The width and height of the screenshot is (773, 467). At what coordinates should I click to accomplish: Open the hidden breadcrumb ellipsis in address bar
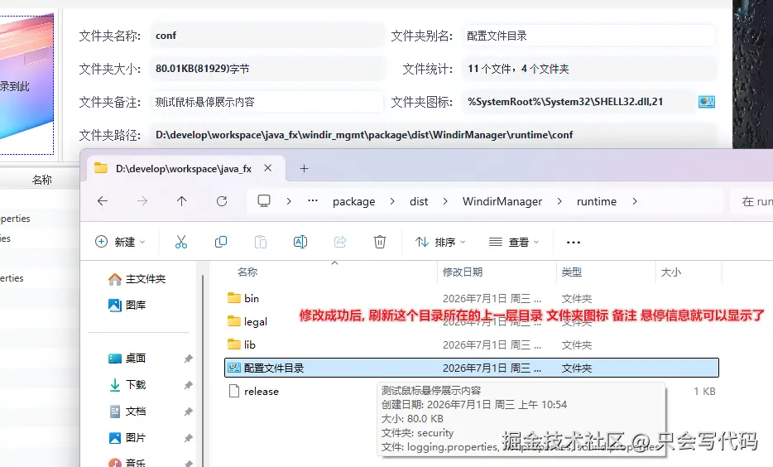pos(313,200)
